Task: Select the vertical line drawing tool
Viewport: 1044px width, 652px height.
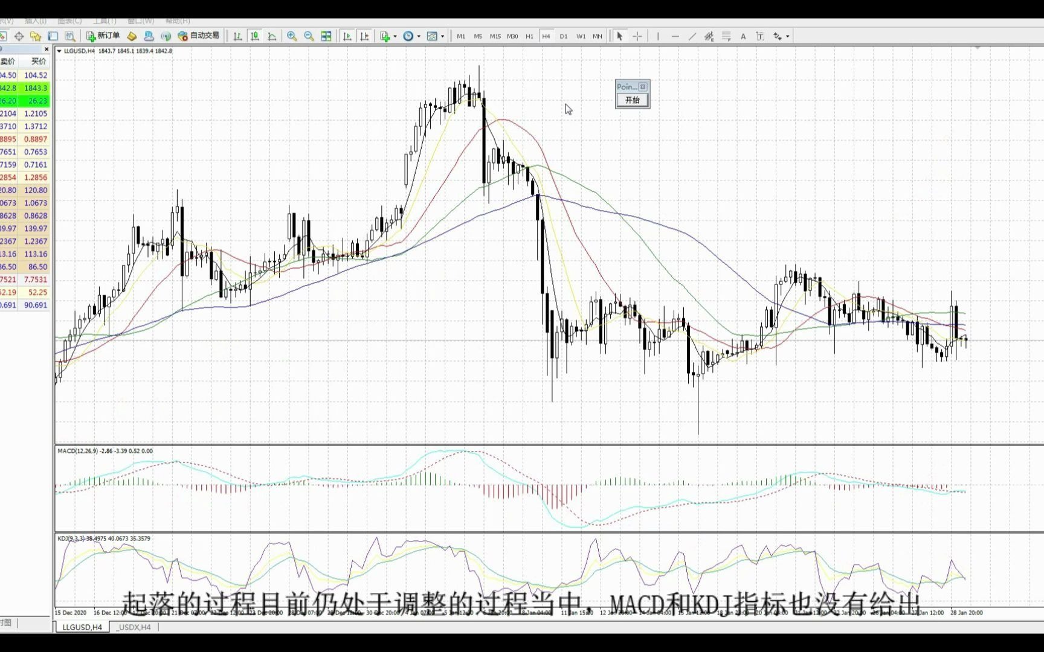Action: 658,36
